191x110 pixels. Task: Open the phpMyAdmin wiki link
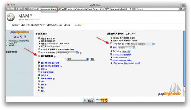(x=120, y=57)
